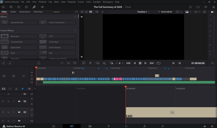Click the voiceover microphone icon
Viewport: 217px width, 128px height.
click(x=91, y=63)
